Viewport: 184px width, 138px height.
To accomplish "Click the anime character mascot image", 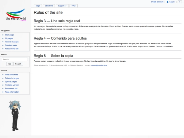I will coord(15,116).
